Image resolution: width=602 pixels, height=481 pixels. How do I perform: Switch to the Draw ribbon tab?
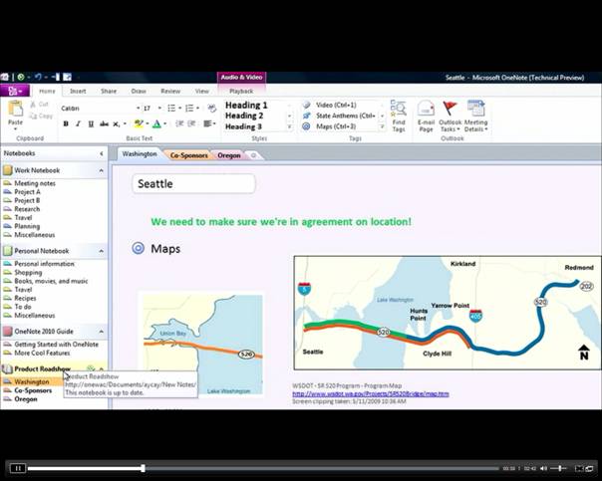tap(139, 91)
